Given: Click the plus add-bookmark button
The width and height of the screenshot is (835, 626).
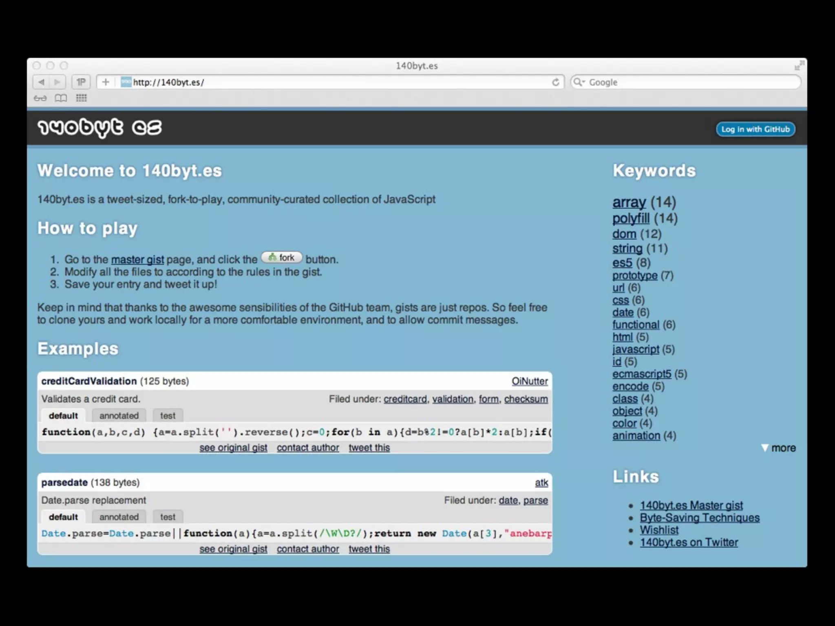Looking at the screenshot, I should coord(106,82).
